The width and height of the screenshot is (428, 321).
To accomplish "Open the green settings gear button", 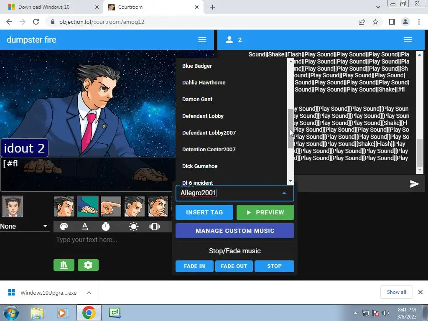I will [88, 265].
